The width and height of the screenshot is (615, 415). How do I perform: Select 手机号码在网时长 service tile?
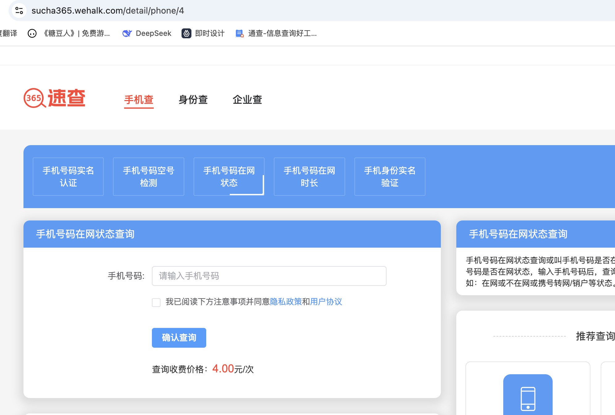[309, 177]
